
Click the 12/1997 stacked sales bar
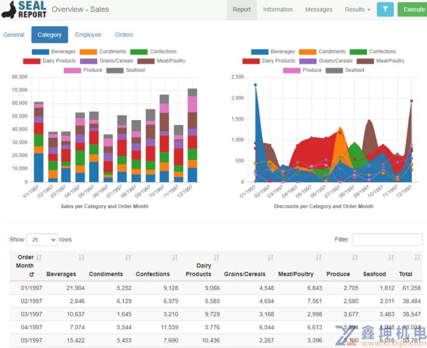pos(192,135)
